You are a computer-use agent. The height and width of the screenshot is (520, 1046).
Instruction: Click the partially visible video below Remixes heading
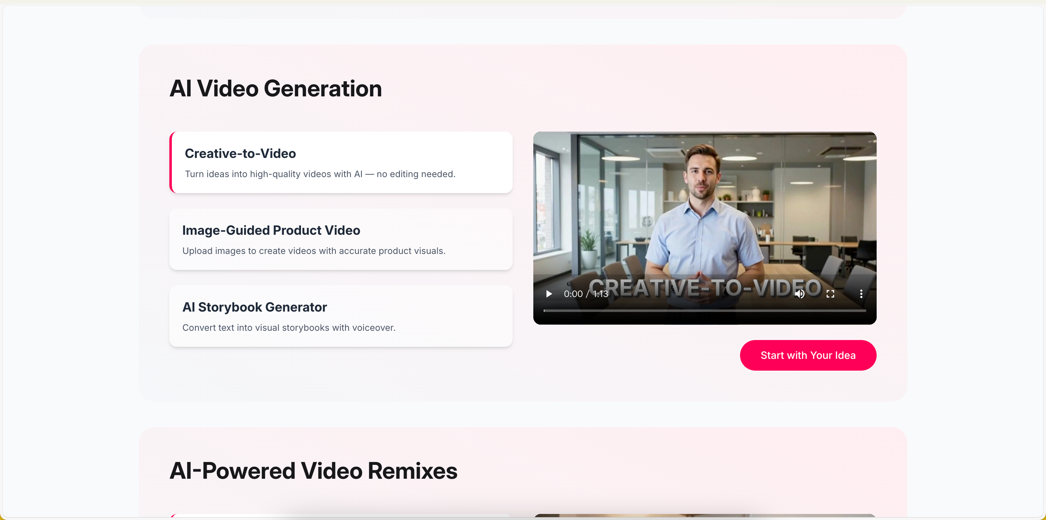point(704,515)
